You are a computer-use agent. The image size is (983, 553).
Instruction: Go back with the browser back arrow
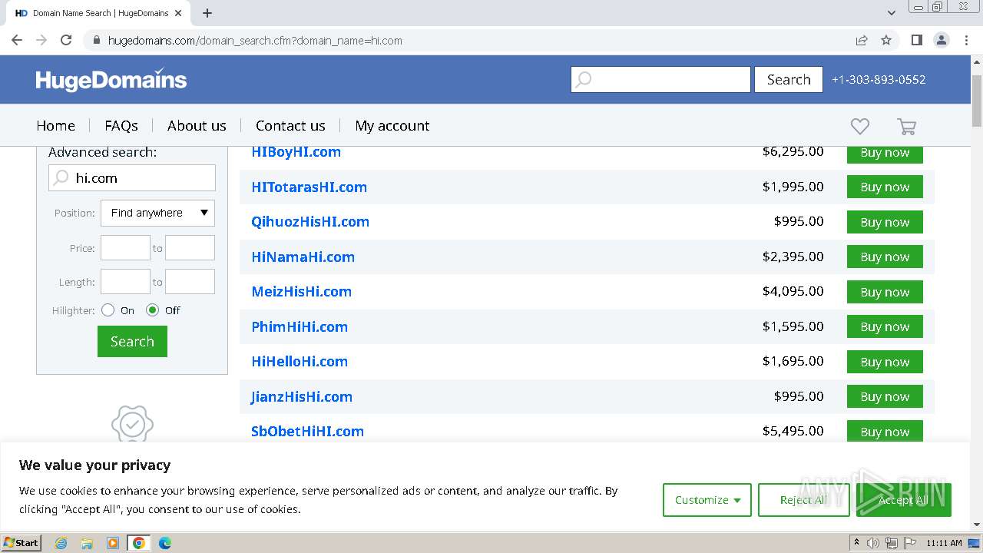(x=17, y=40)
